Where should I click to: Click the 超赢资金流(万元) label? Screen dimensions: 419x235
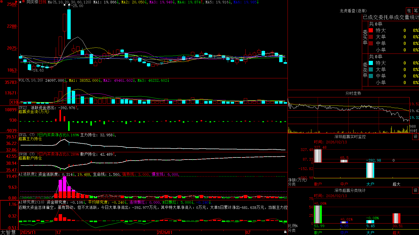[x=34, y=111]
